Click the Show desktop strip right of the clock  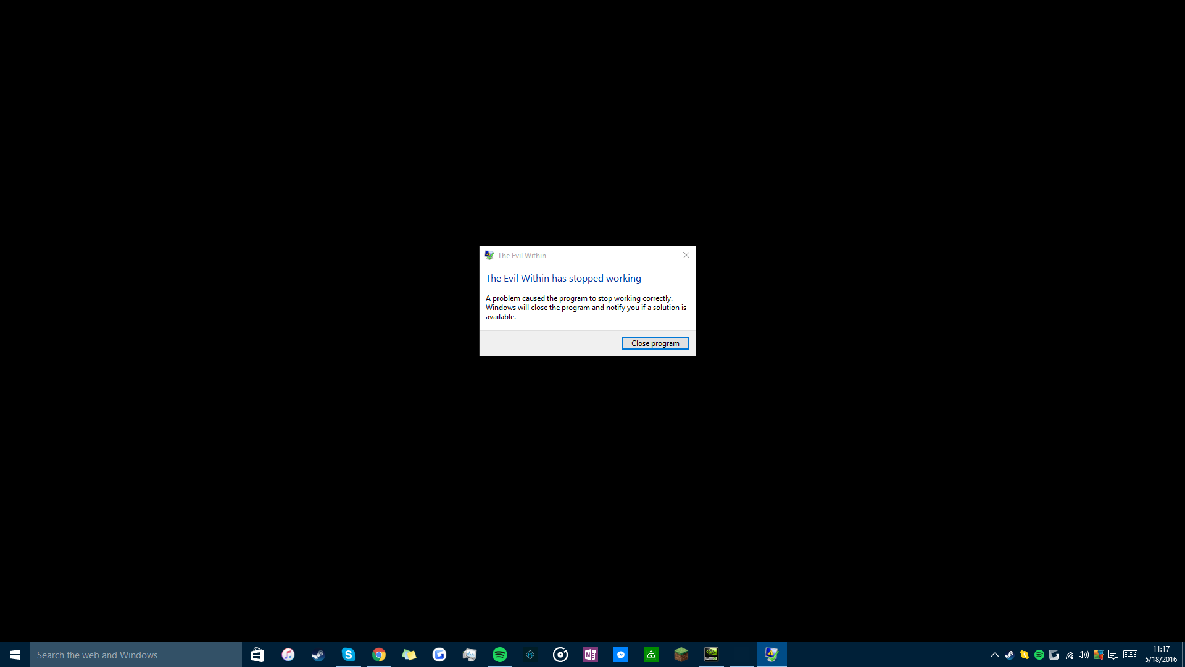coord(1183,655)
